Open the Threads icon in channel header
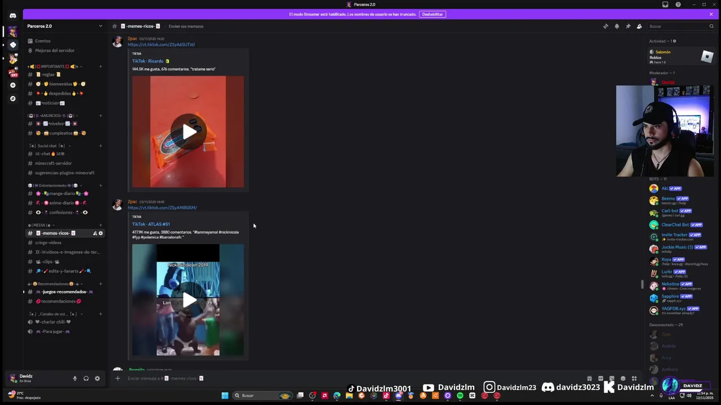 (606, 26)
